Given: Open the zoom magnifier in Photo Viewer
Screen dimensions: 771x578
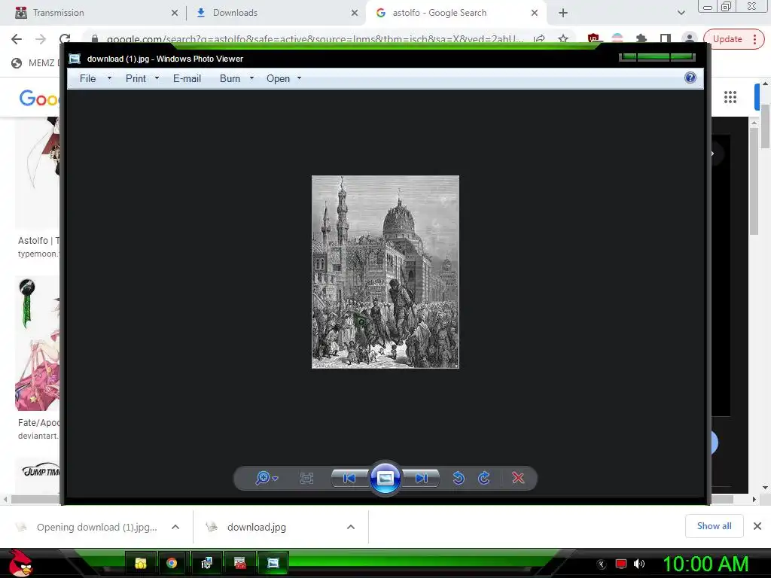Looking at the screenshot, I should pos(263,478).
